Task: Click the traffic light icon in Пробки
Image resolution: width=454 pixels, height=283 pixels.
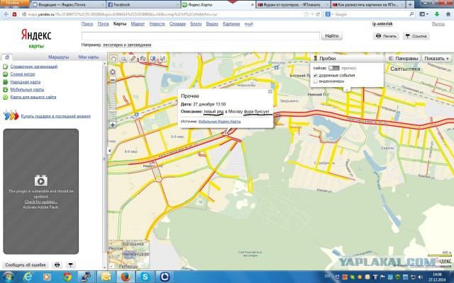Action: point(315,58)
